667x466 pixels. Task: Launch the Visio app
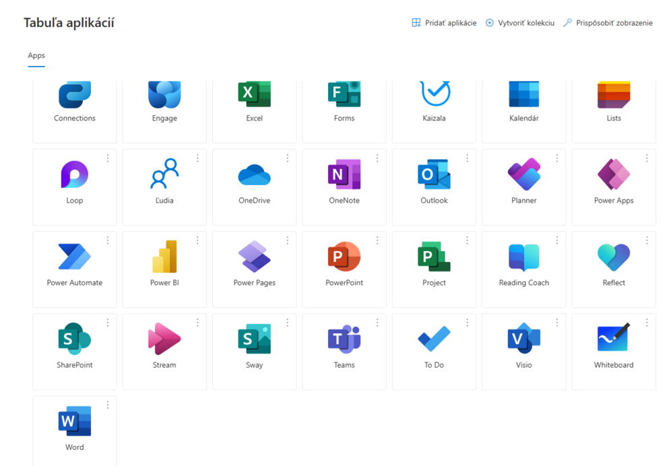click(523, 339)
